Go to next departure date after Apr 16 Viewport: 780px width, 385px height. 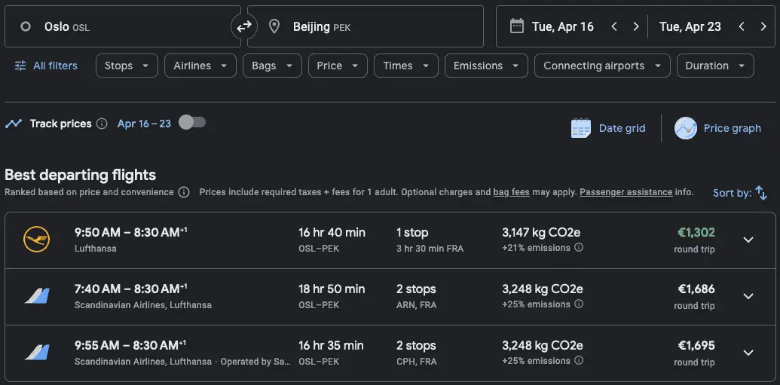tap(635, 26)
